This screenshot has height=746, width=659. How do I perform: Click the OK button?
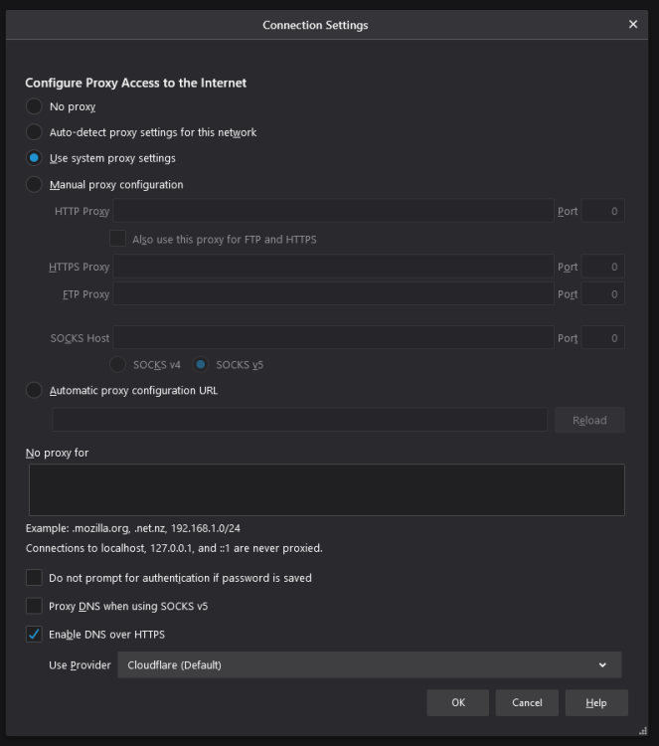tap(458, 702)
